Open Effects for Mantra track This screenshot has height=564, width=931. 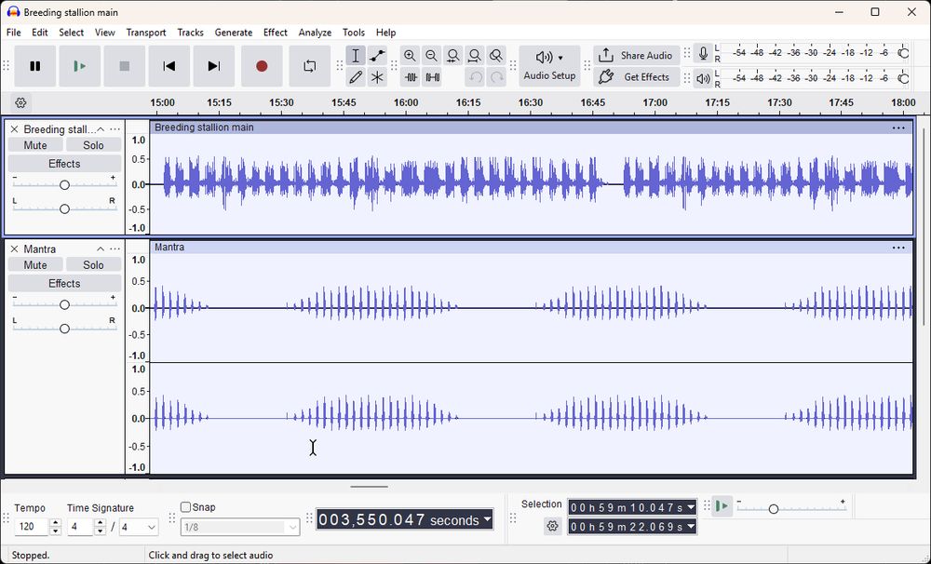(64, 284)
